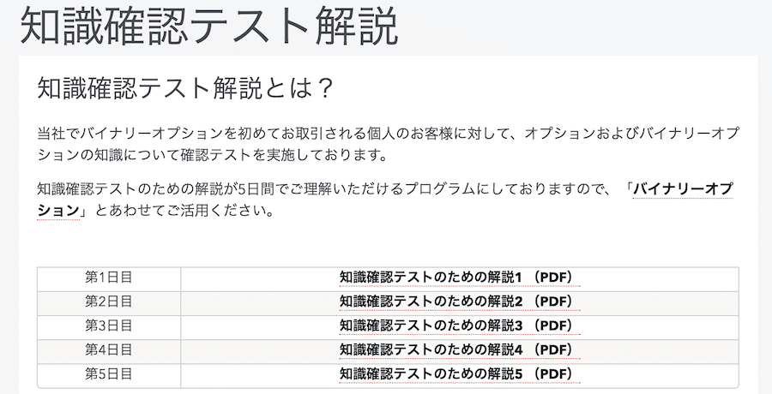The width and height of the screenshot is (772, 394).
Task: Select the 第5日目 table cell
Action: (109, 373)
